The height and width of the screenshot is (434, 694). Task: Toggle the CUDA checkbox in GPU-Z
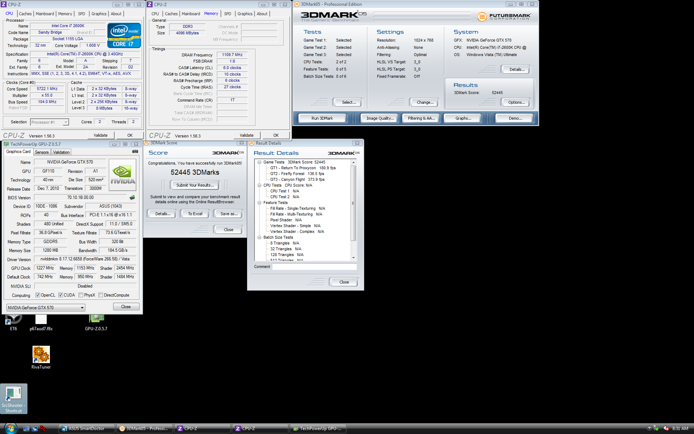click(60, 295)
